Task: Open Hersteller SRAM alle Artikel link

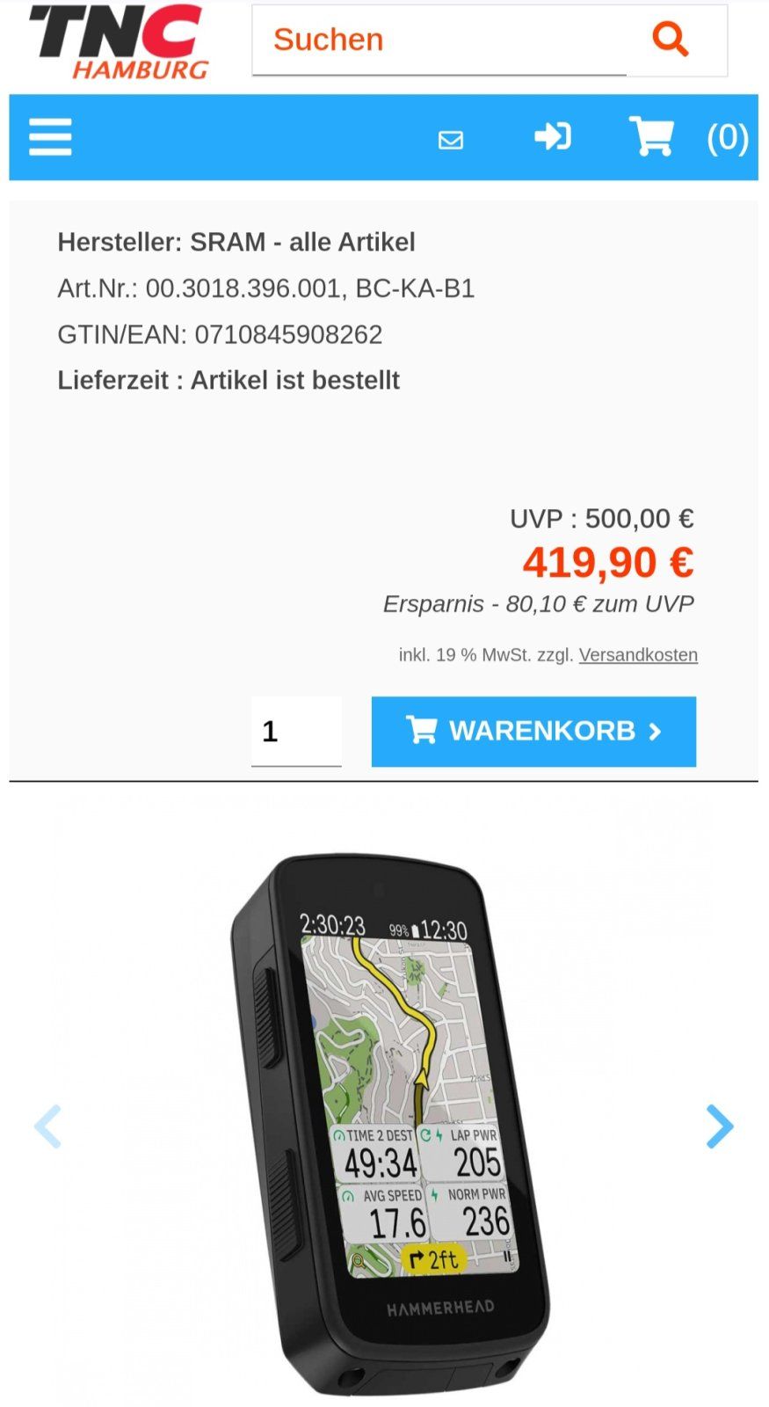Action: [236, 242]
